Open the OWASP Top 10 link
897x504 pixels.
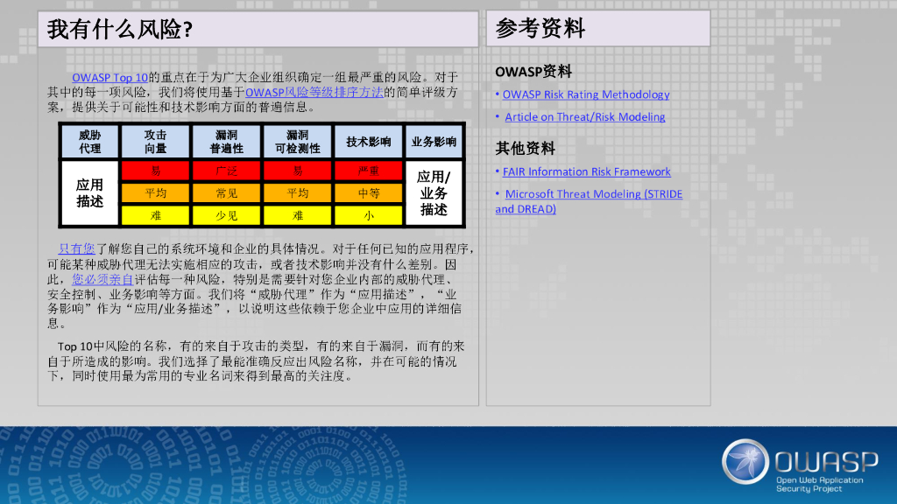pyautogui.click(x=109, y=77)
